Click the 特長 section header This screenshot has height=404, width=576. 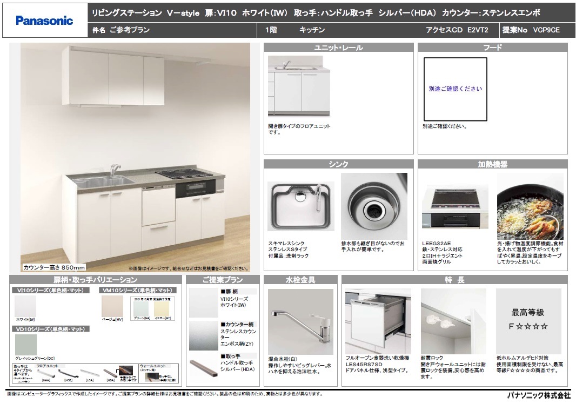tap(455, 280)
